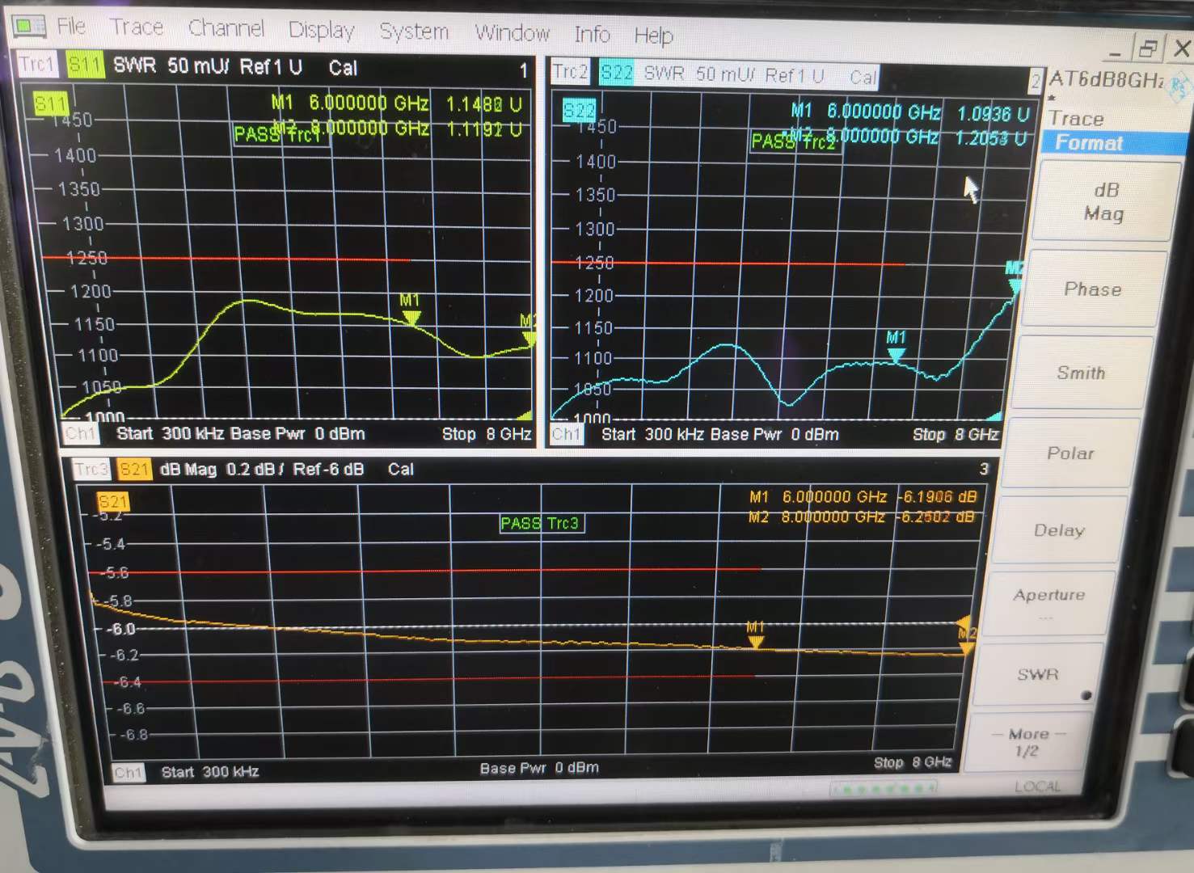Enable SWR format softkey

pyautogui.click(x=1038, y=674)
